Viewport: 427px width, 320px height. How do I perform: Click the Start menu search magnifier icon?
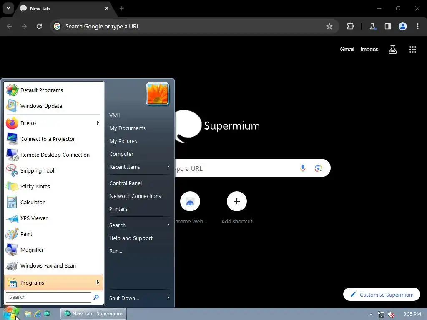(96, 297)
